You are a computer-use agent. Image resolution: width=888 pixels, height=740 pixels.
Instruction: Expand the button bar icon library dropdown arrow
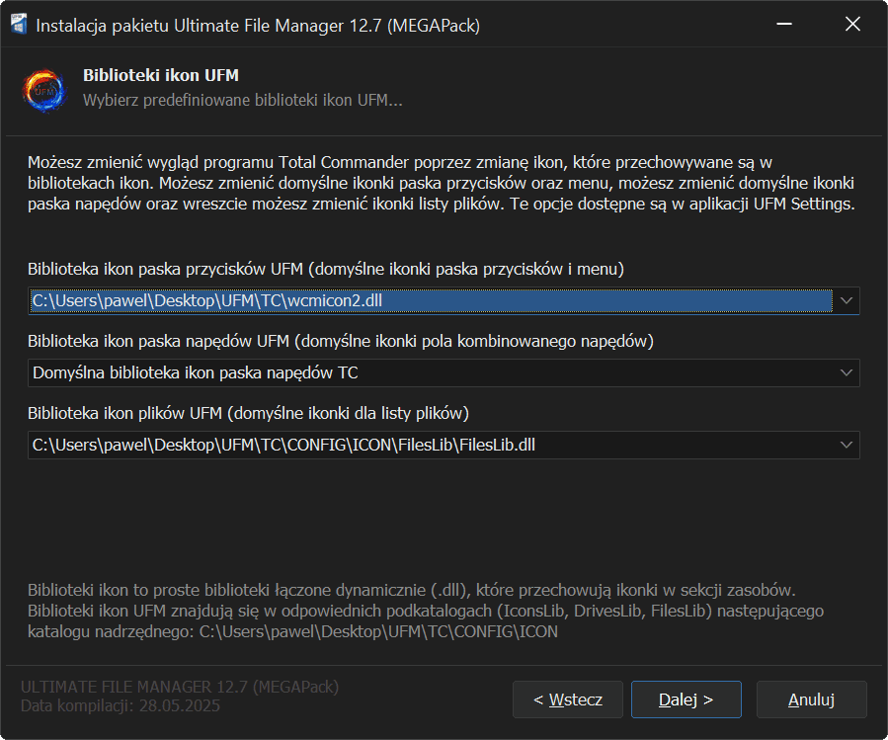coord(846,300)
